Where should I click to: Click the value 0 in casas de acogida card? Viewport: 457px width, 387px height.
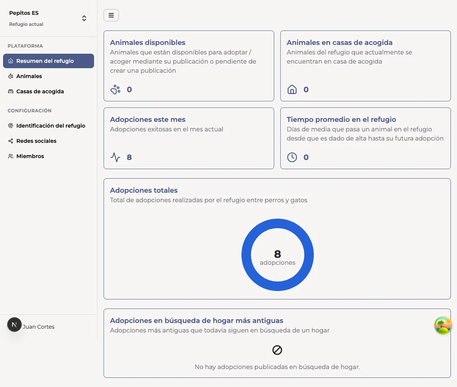[306, 90]
